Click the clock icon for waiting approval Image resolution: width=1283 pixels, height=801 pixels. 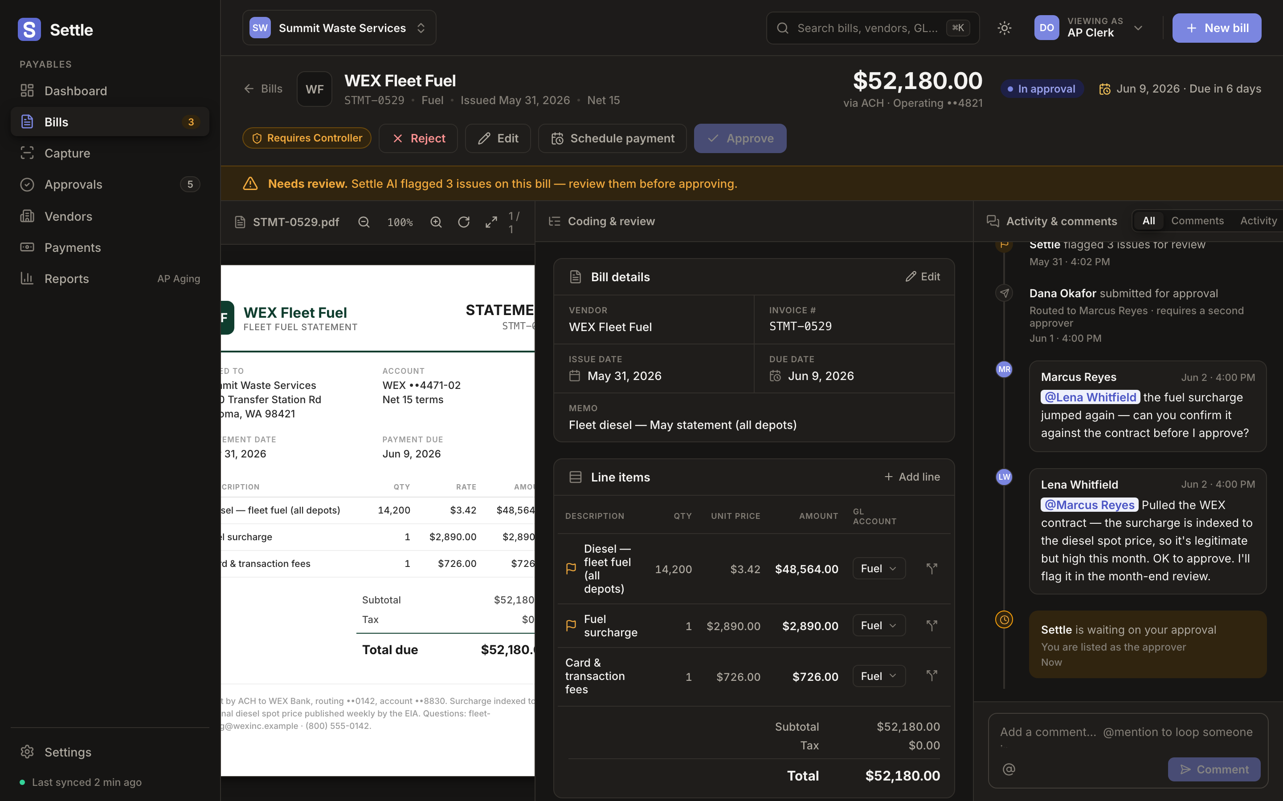[1004, 619]
